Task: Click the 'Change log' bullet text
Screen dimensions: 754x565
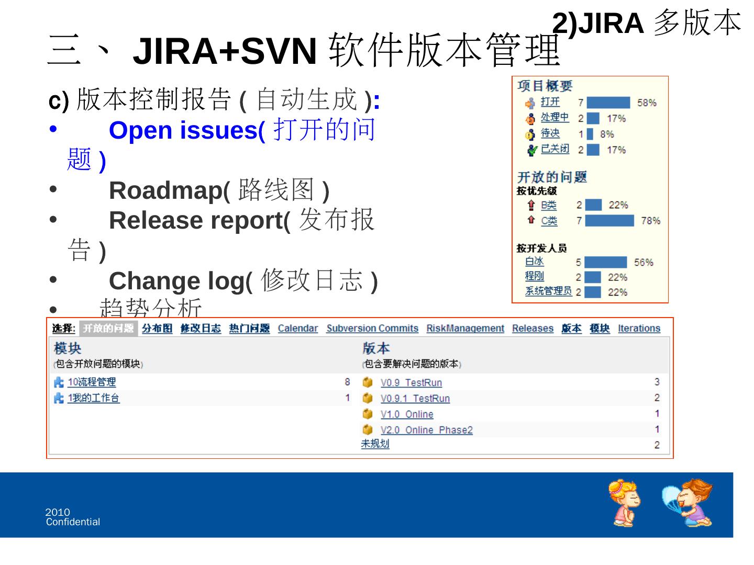Action: [243, 280]
